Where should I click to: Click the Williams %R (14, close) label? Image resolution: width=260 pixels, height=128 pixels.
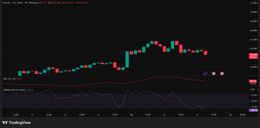(x=15, y=89)
